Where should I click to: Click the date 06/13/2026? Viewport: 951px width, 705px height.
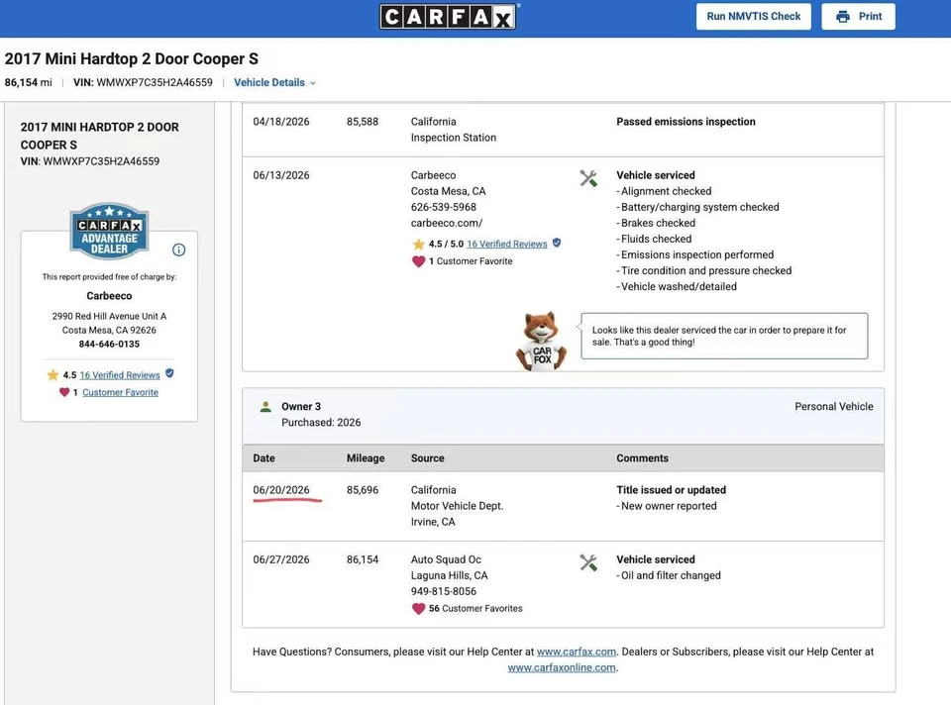tap(281, 175)
